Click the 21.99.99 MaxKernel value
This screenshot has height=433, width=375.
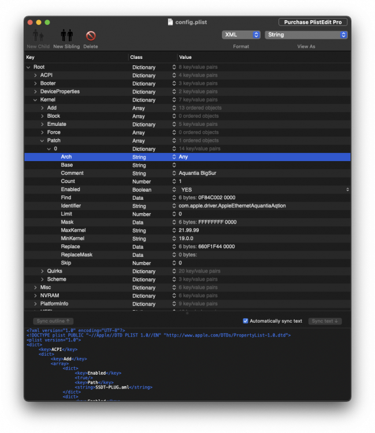(x=189, y=230)
